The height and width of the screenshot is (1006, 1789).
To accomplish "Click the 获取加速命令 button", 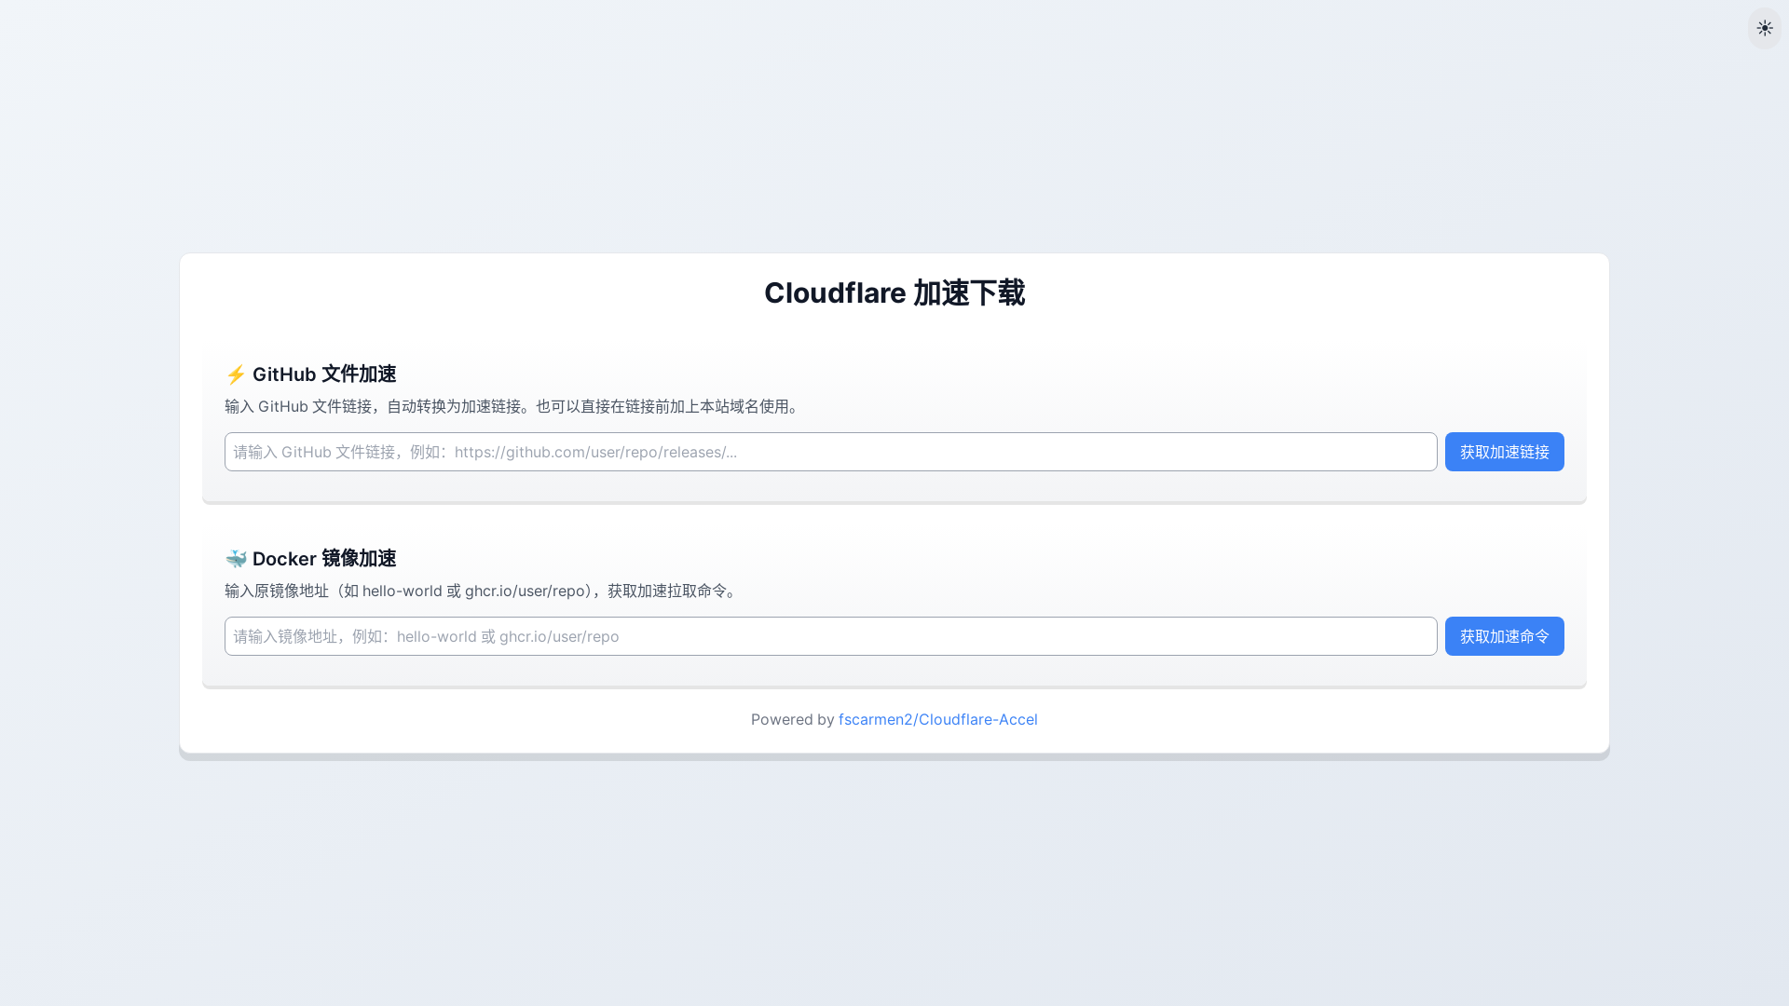I will (1504, 636).
